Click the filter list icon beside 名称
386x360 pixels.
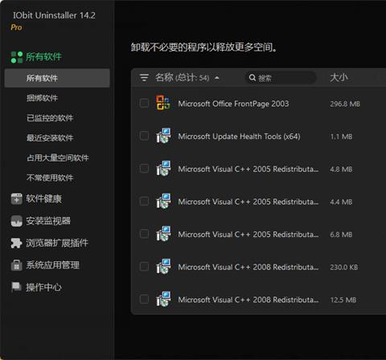tap(144, 78)
